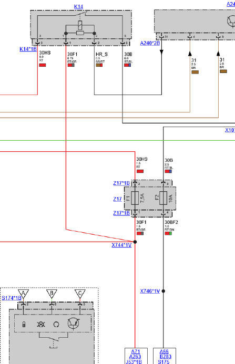This screenshot has height=364, width=235.
Task: Click the F2 10A fuse symbol
Action: pyautogui.click(x=164, y=198)
